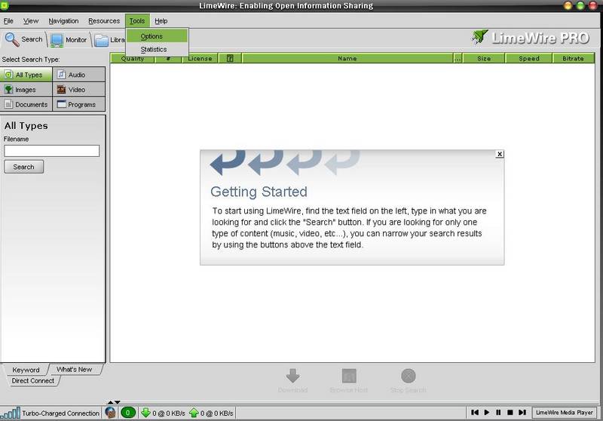Click the green maximize window button
Viewport: 603px width, 421px height.
tap(580, 5)
